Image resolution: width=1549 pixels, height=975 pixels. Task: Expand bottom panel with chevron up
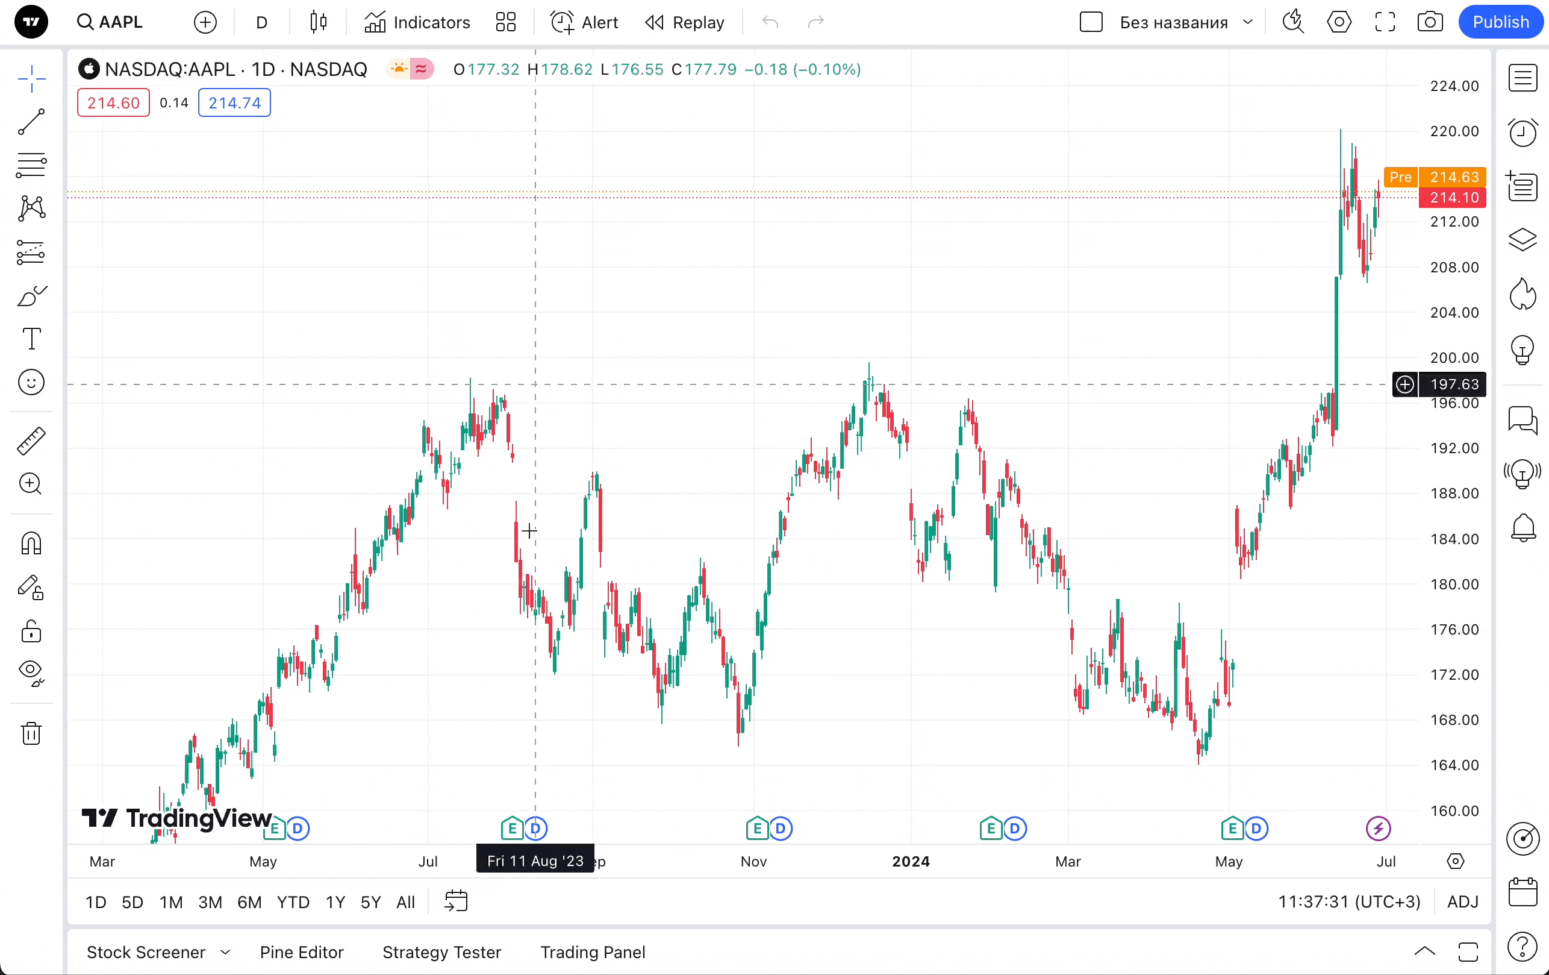(1424, 951)
